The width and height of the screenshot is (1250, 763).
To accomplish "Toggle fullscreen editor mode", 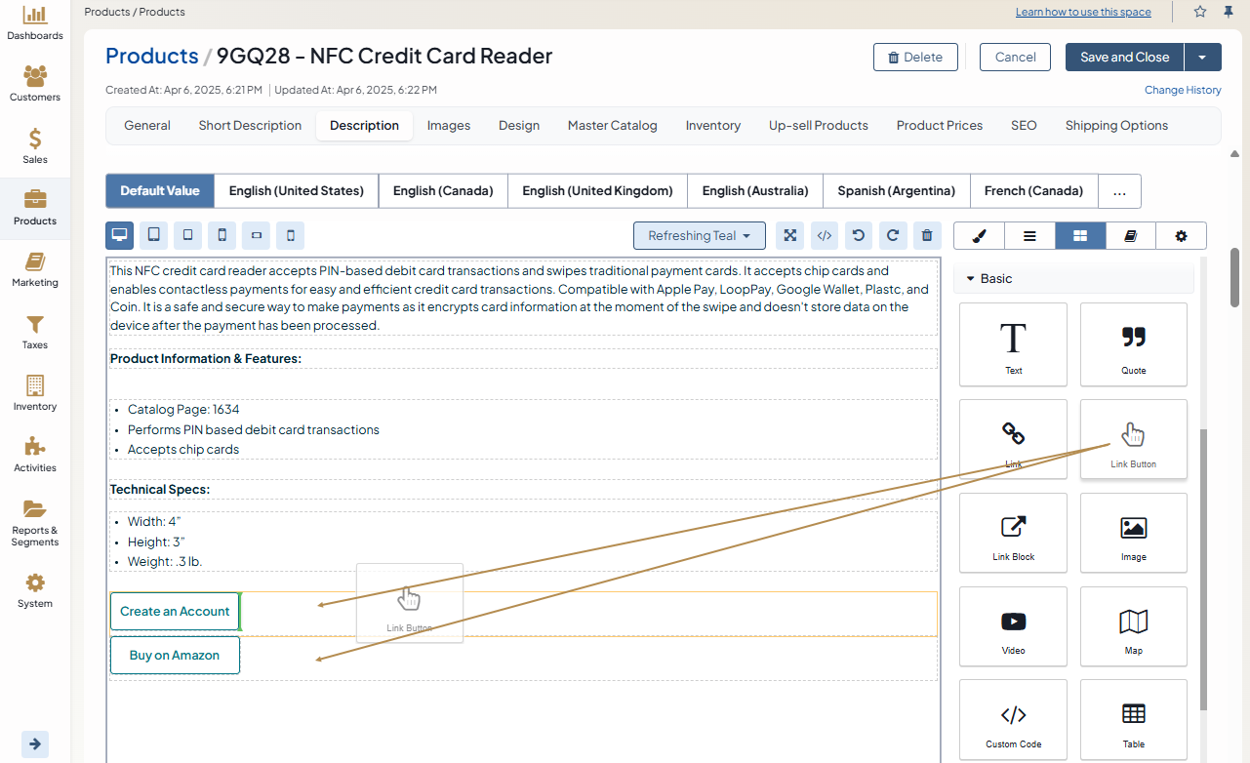I will (x=790, y=235).
